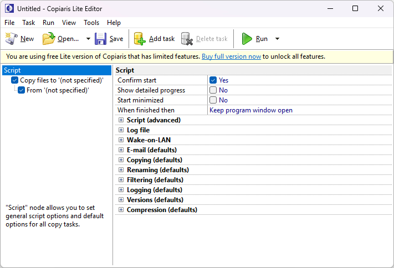394x268 pixels.
Task: Open the Tools menu
Action: (91, 23)
